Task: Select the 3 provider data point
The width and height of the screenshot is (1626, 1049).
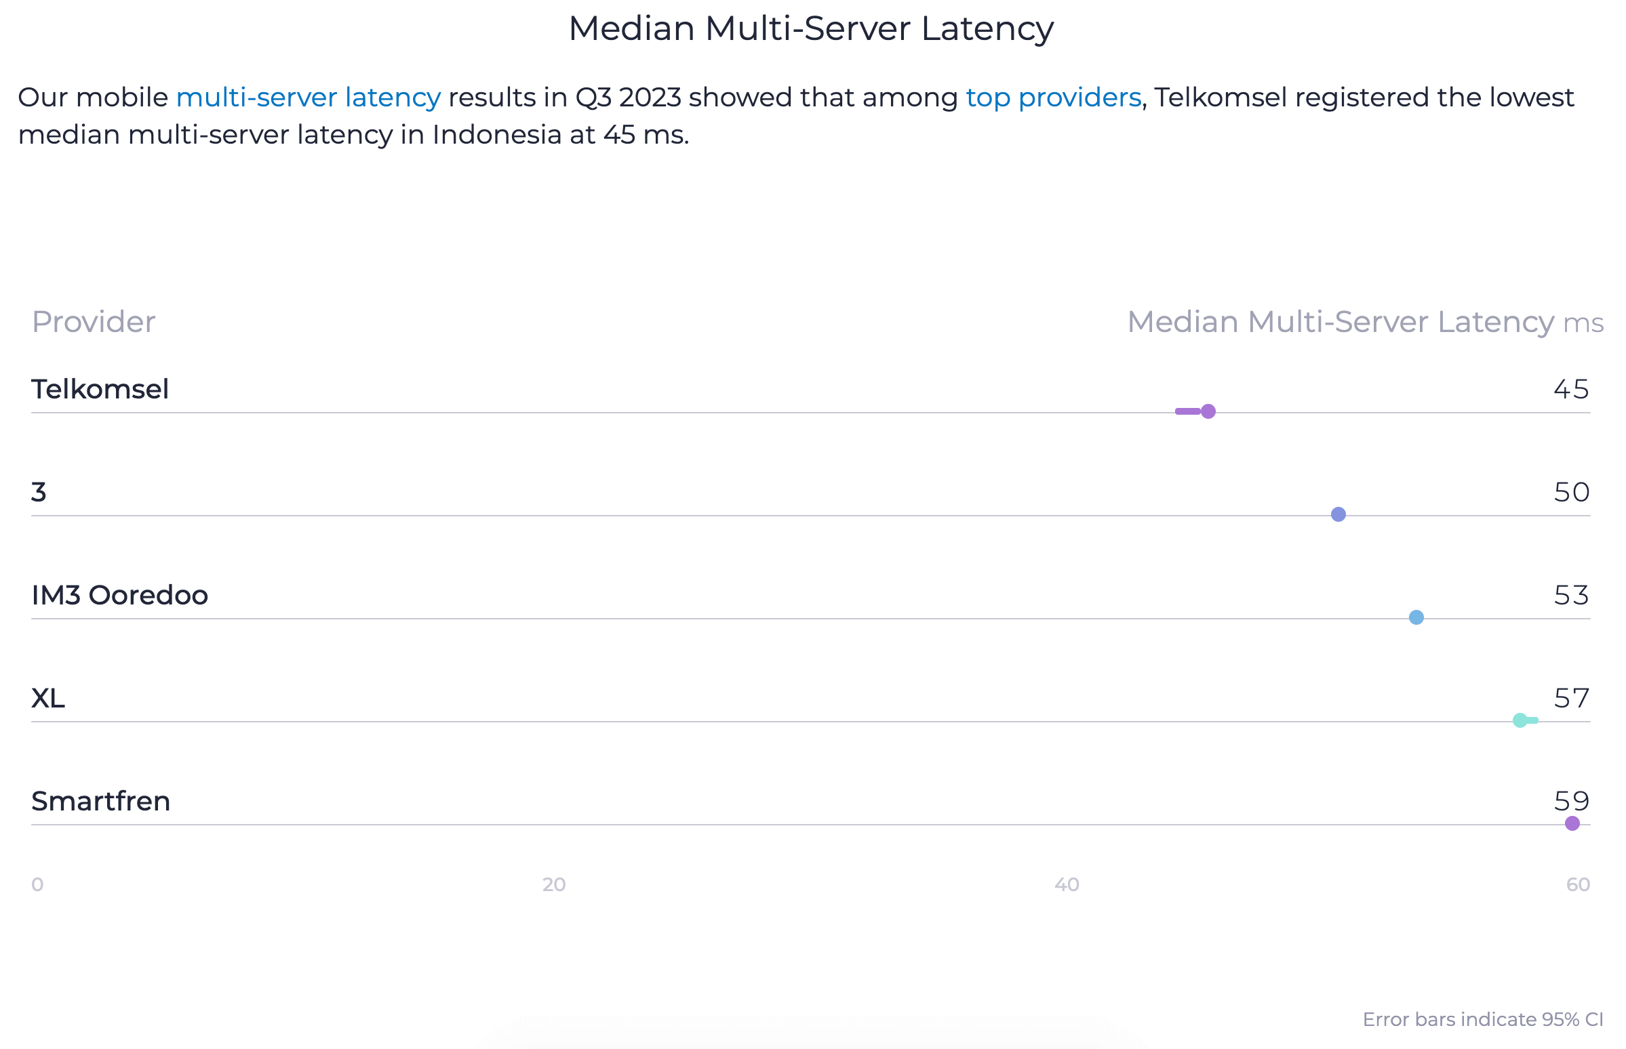Action: (x=1339, y=514)
